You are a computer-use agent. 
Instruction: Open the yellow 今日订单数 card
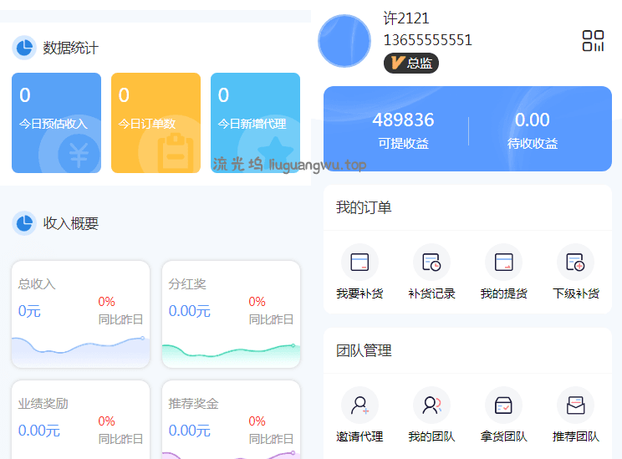[155, 123]
